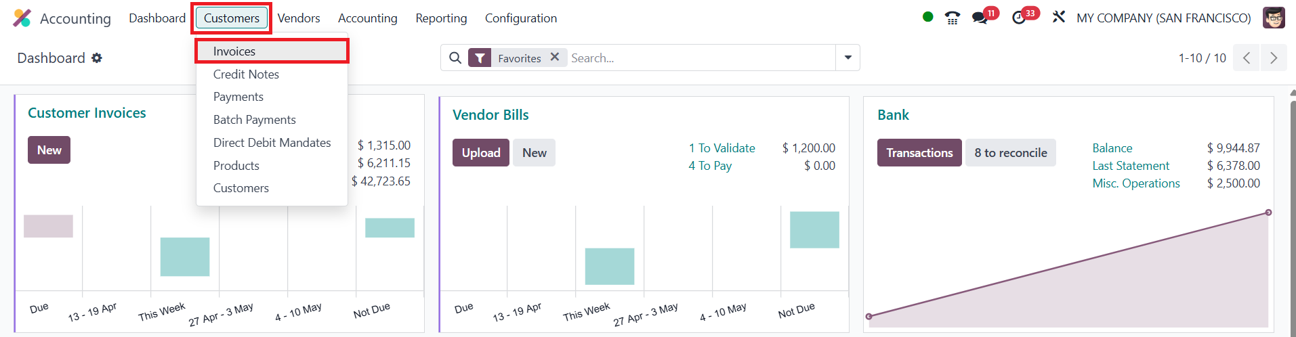Click the Upload button in Vendor Bills
This screenshot has height=337, width=1296.
click(481, 153)
